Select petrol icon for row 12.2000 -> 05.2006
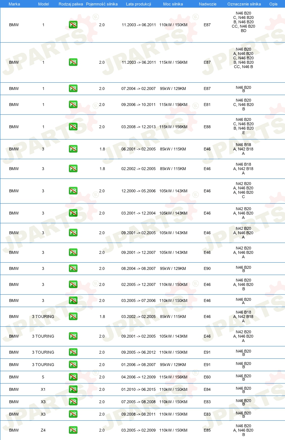The width and height of the screenshot is (285, 440). click(x=73, y=191)
